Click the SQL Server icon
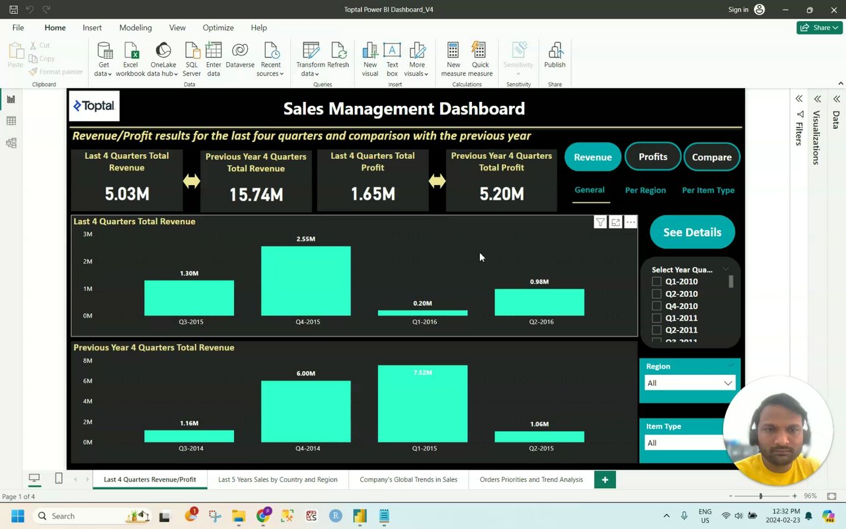Screen dimensions: 846x529 coord(192,52)
